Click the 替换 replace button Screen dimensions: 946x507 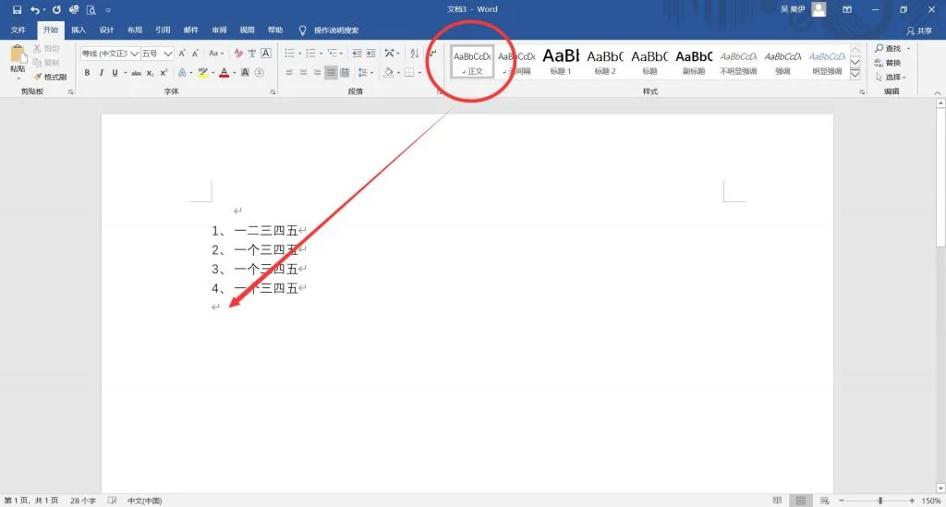pyautogui.click(x=888, y=63)
